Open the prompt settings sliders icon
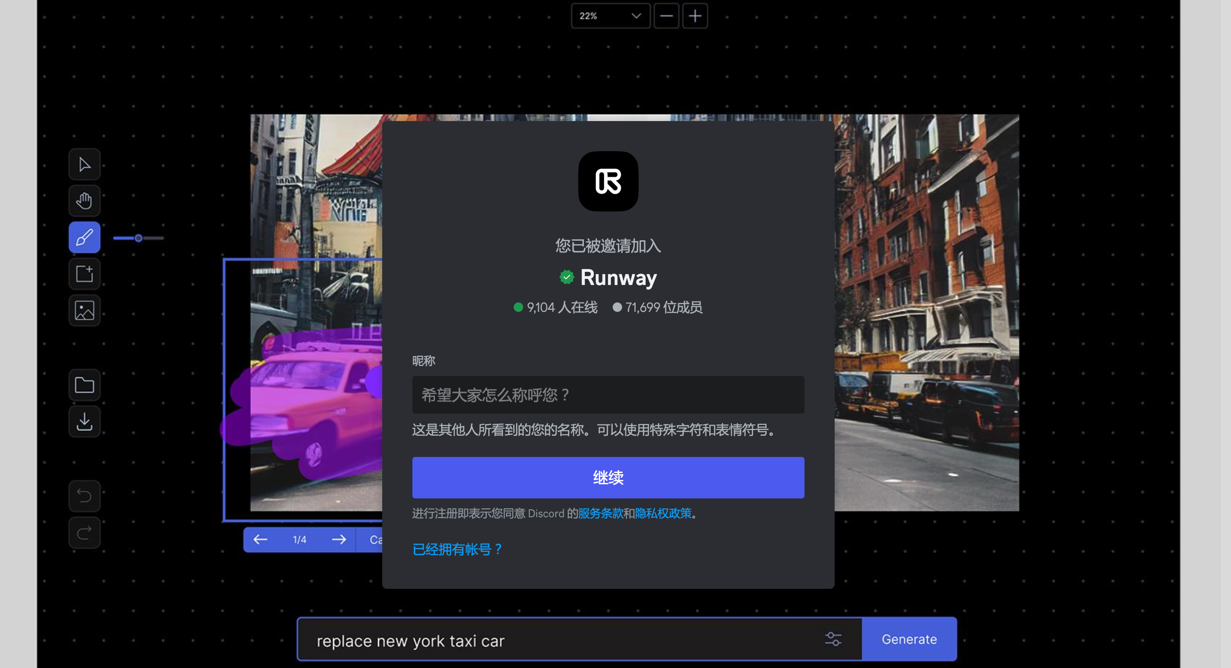Screen dimensions: 1231x668 pos(833,639)
